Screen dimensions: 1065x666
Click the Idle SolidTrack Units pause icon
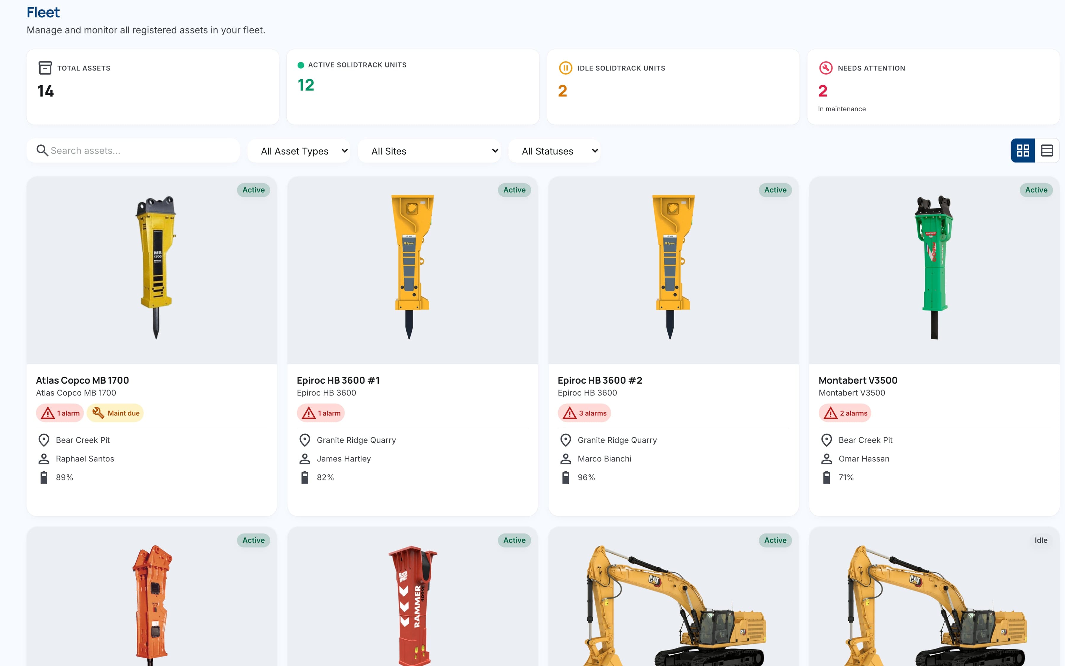coord(565,68)
